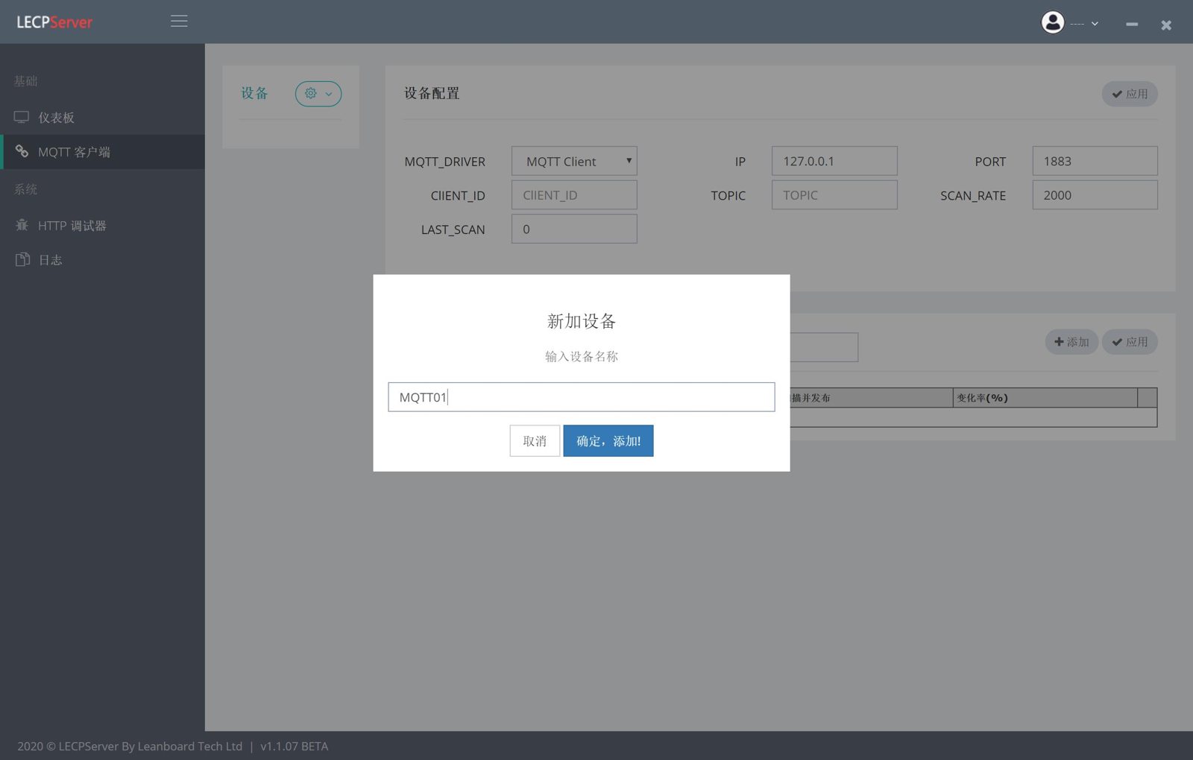This screenshot has width=1193, height=760.
Task: Focus the SCAN_RATE input field
Action: pos(1095,195)
